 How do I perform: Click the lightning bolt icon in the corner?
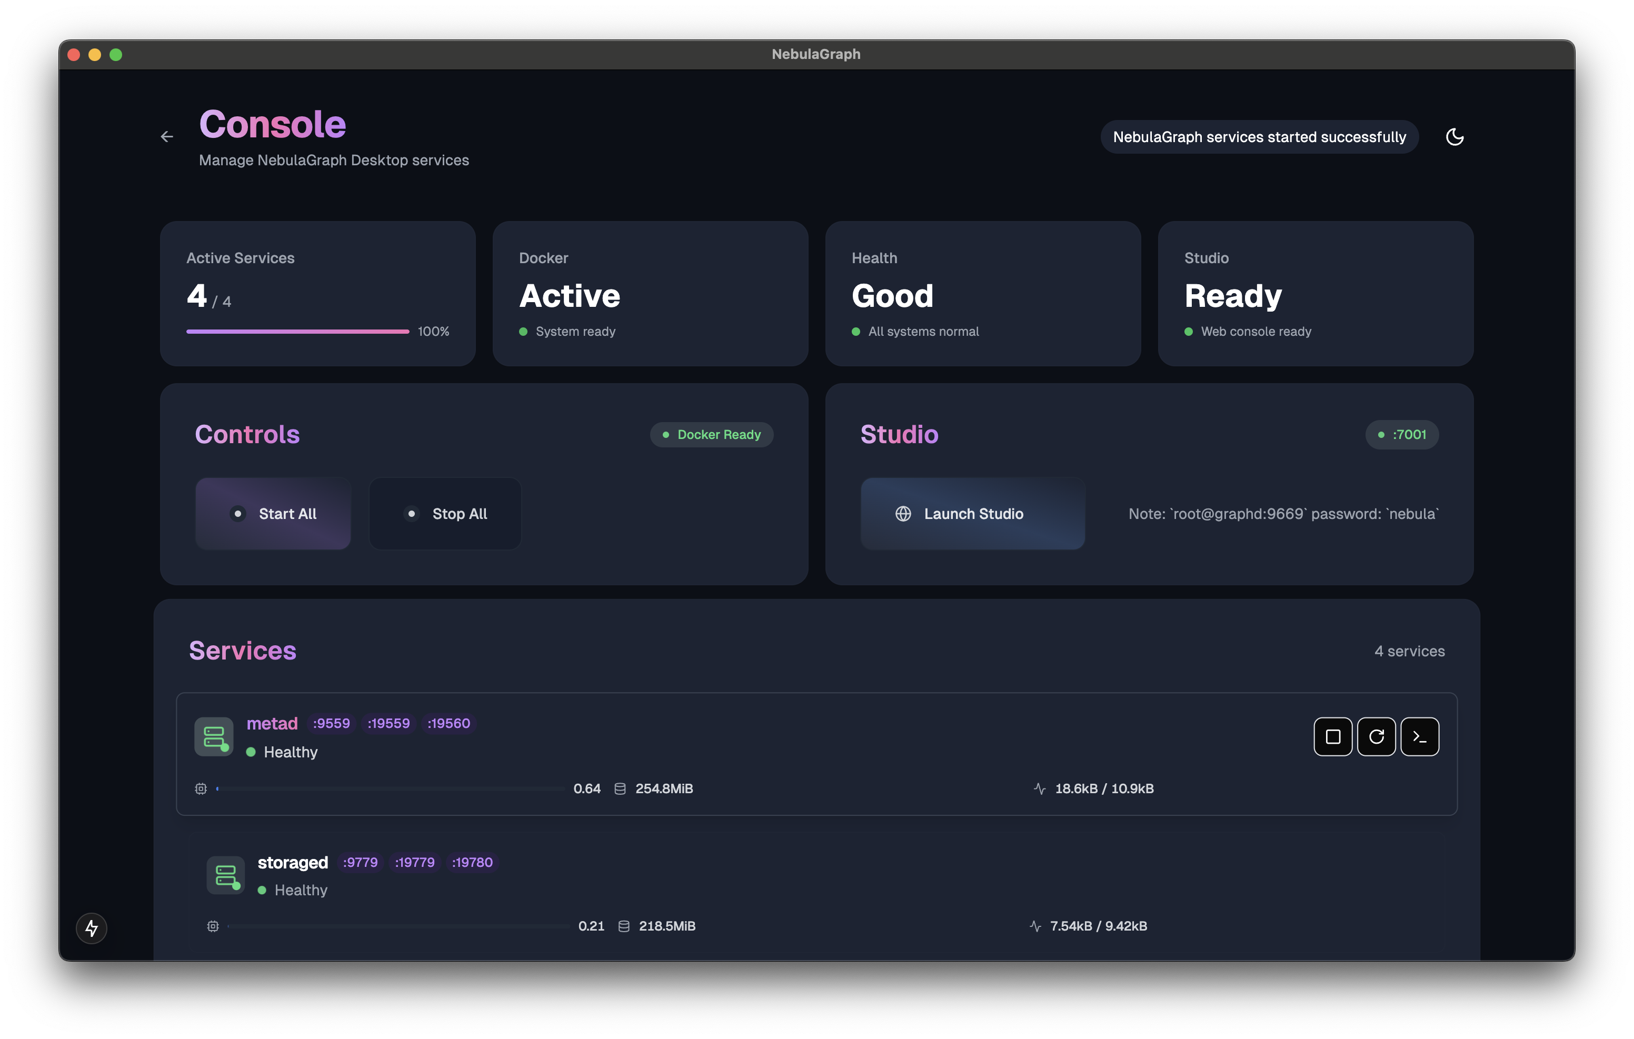[x=92, y=928]
